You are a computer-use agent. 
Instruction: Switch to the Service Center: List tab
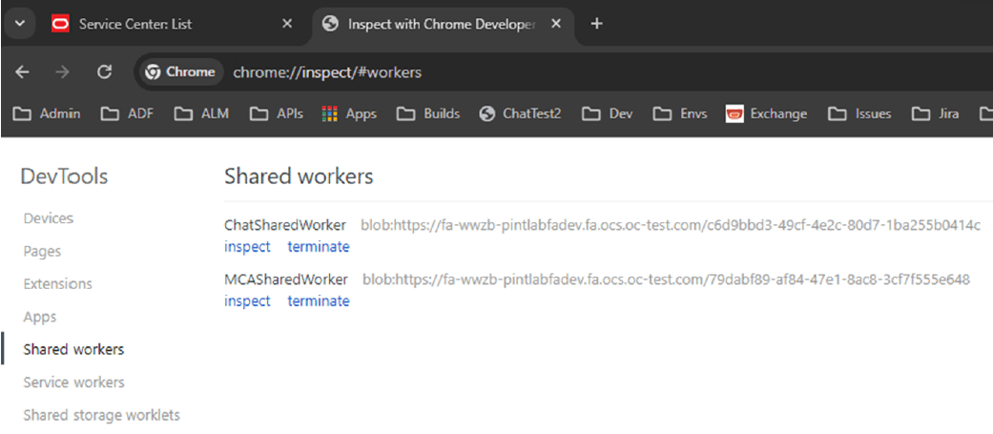[x=173, y=24]
